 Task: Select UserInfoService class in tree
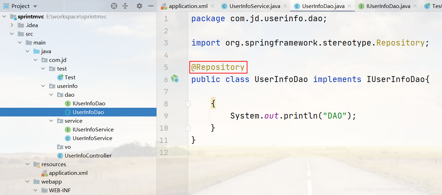[92, 138]
